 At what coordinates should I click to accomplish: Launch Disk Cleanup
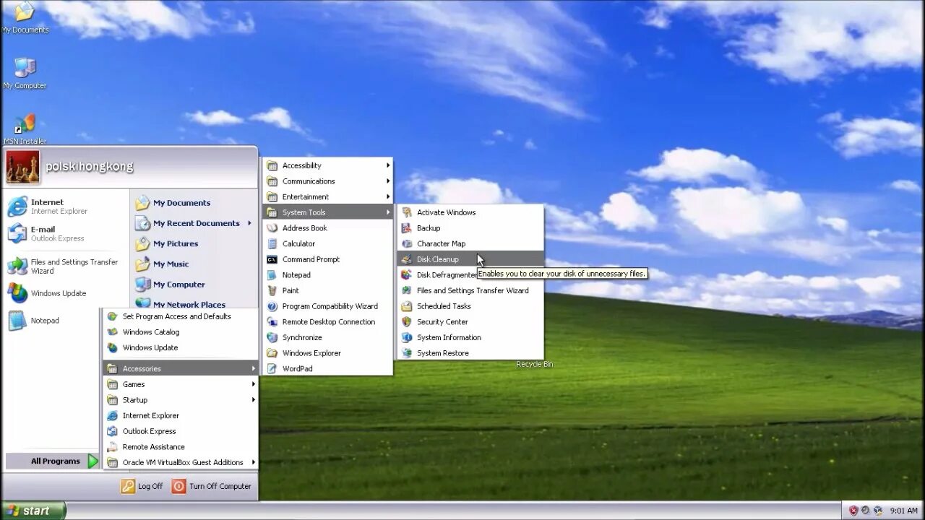[x=470, y=259]
